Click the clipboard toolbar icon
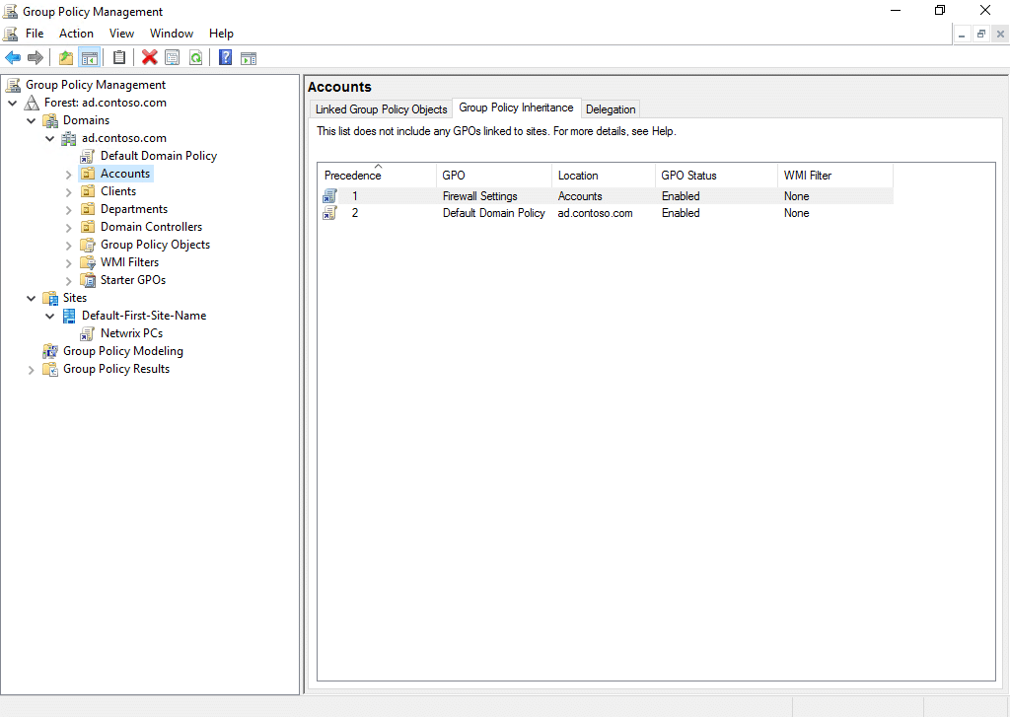1010x717 pixels. [x=119, y=58]
